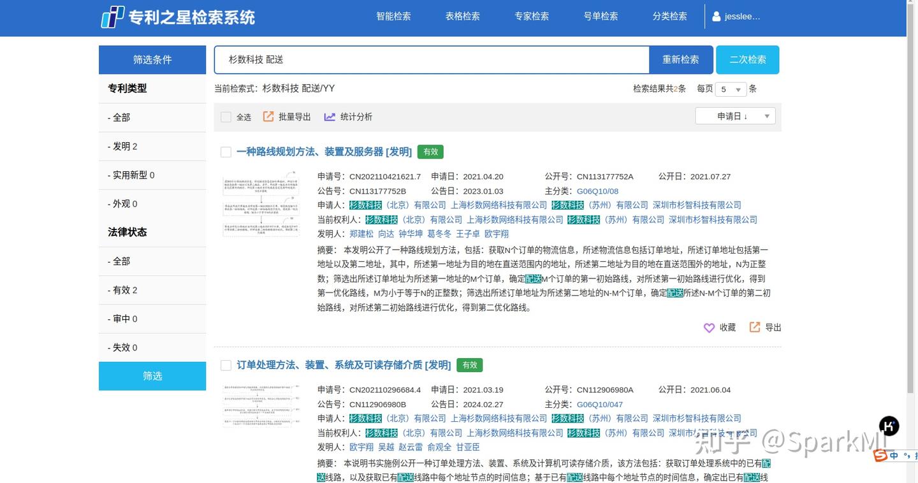
Task: Click inventor 欧宇翔 in the first patent
Action: (497, 234)
